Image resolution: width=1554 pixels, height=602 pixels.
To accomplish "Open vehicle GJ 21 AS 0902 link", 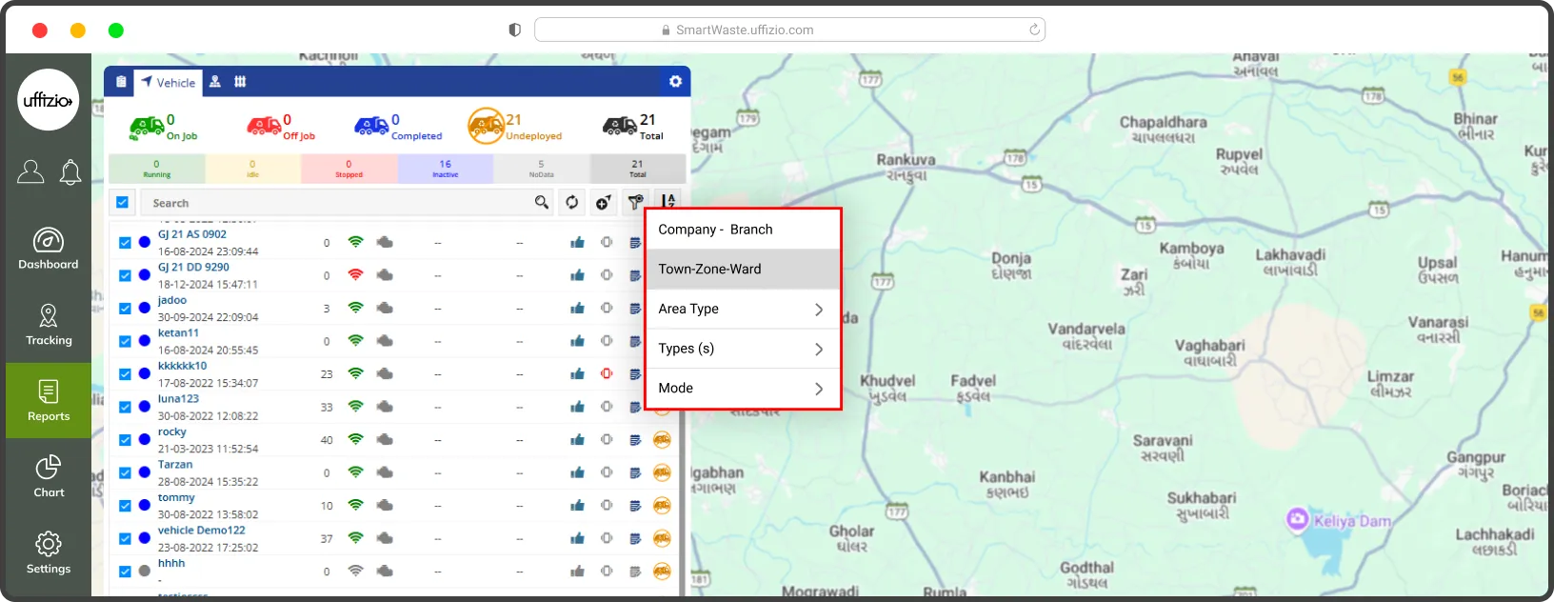I will pos(192,234).
